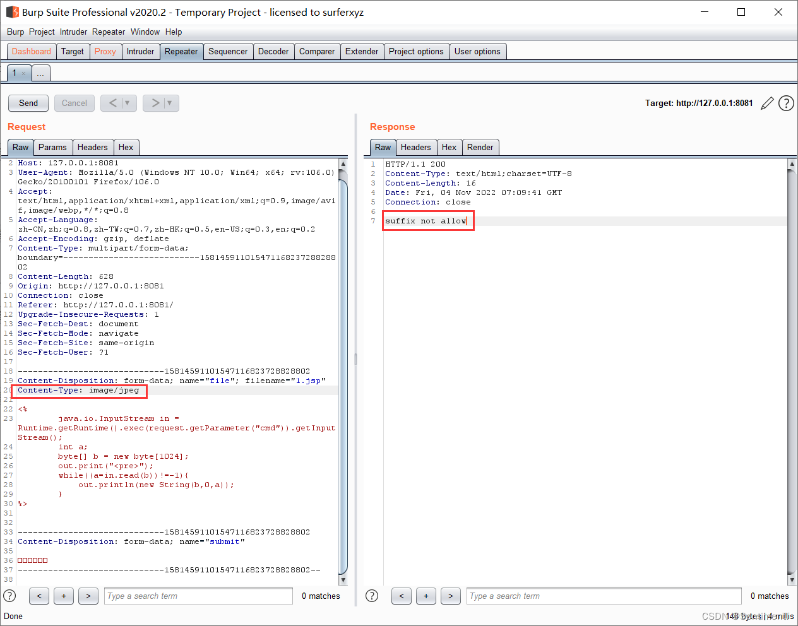Click the 'suffix not allow' response text
Image resolution: width=798 pixels, height=626 pixels.
[x=426, y=221]
